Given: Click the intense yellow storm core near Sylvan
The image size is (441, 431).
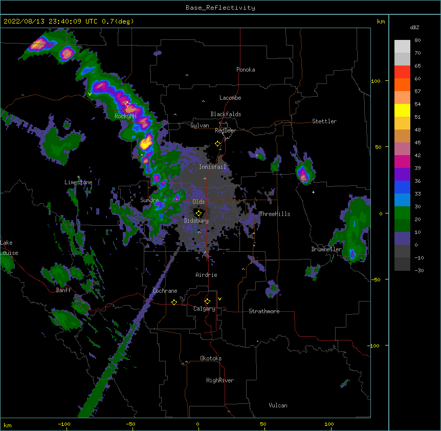Looking at the screenshot, I should click(146, 142).
